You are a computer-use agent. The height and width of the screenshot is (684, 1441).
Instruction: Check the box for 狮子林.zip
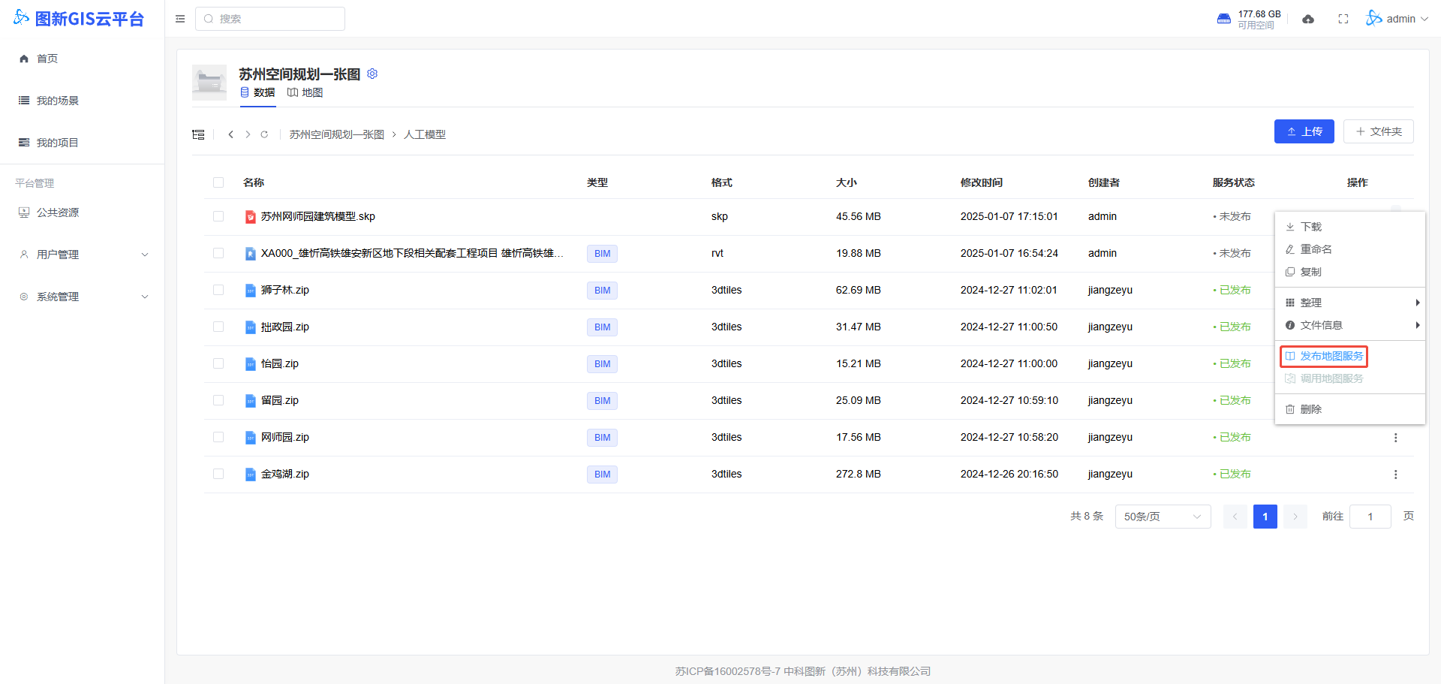[218, 290]
